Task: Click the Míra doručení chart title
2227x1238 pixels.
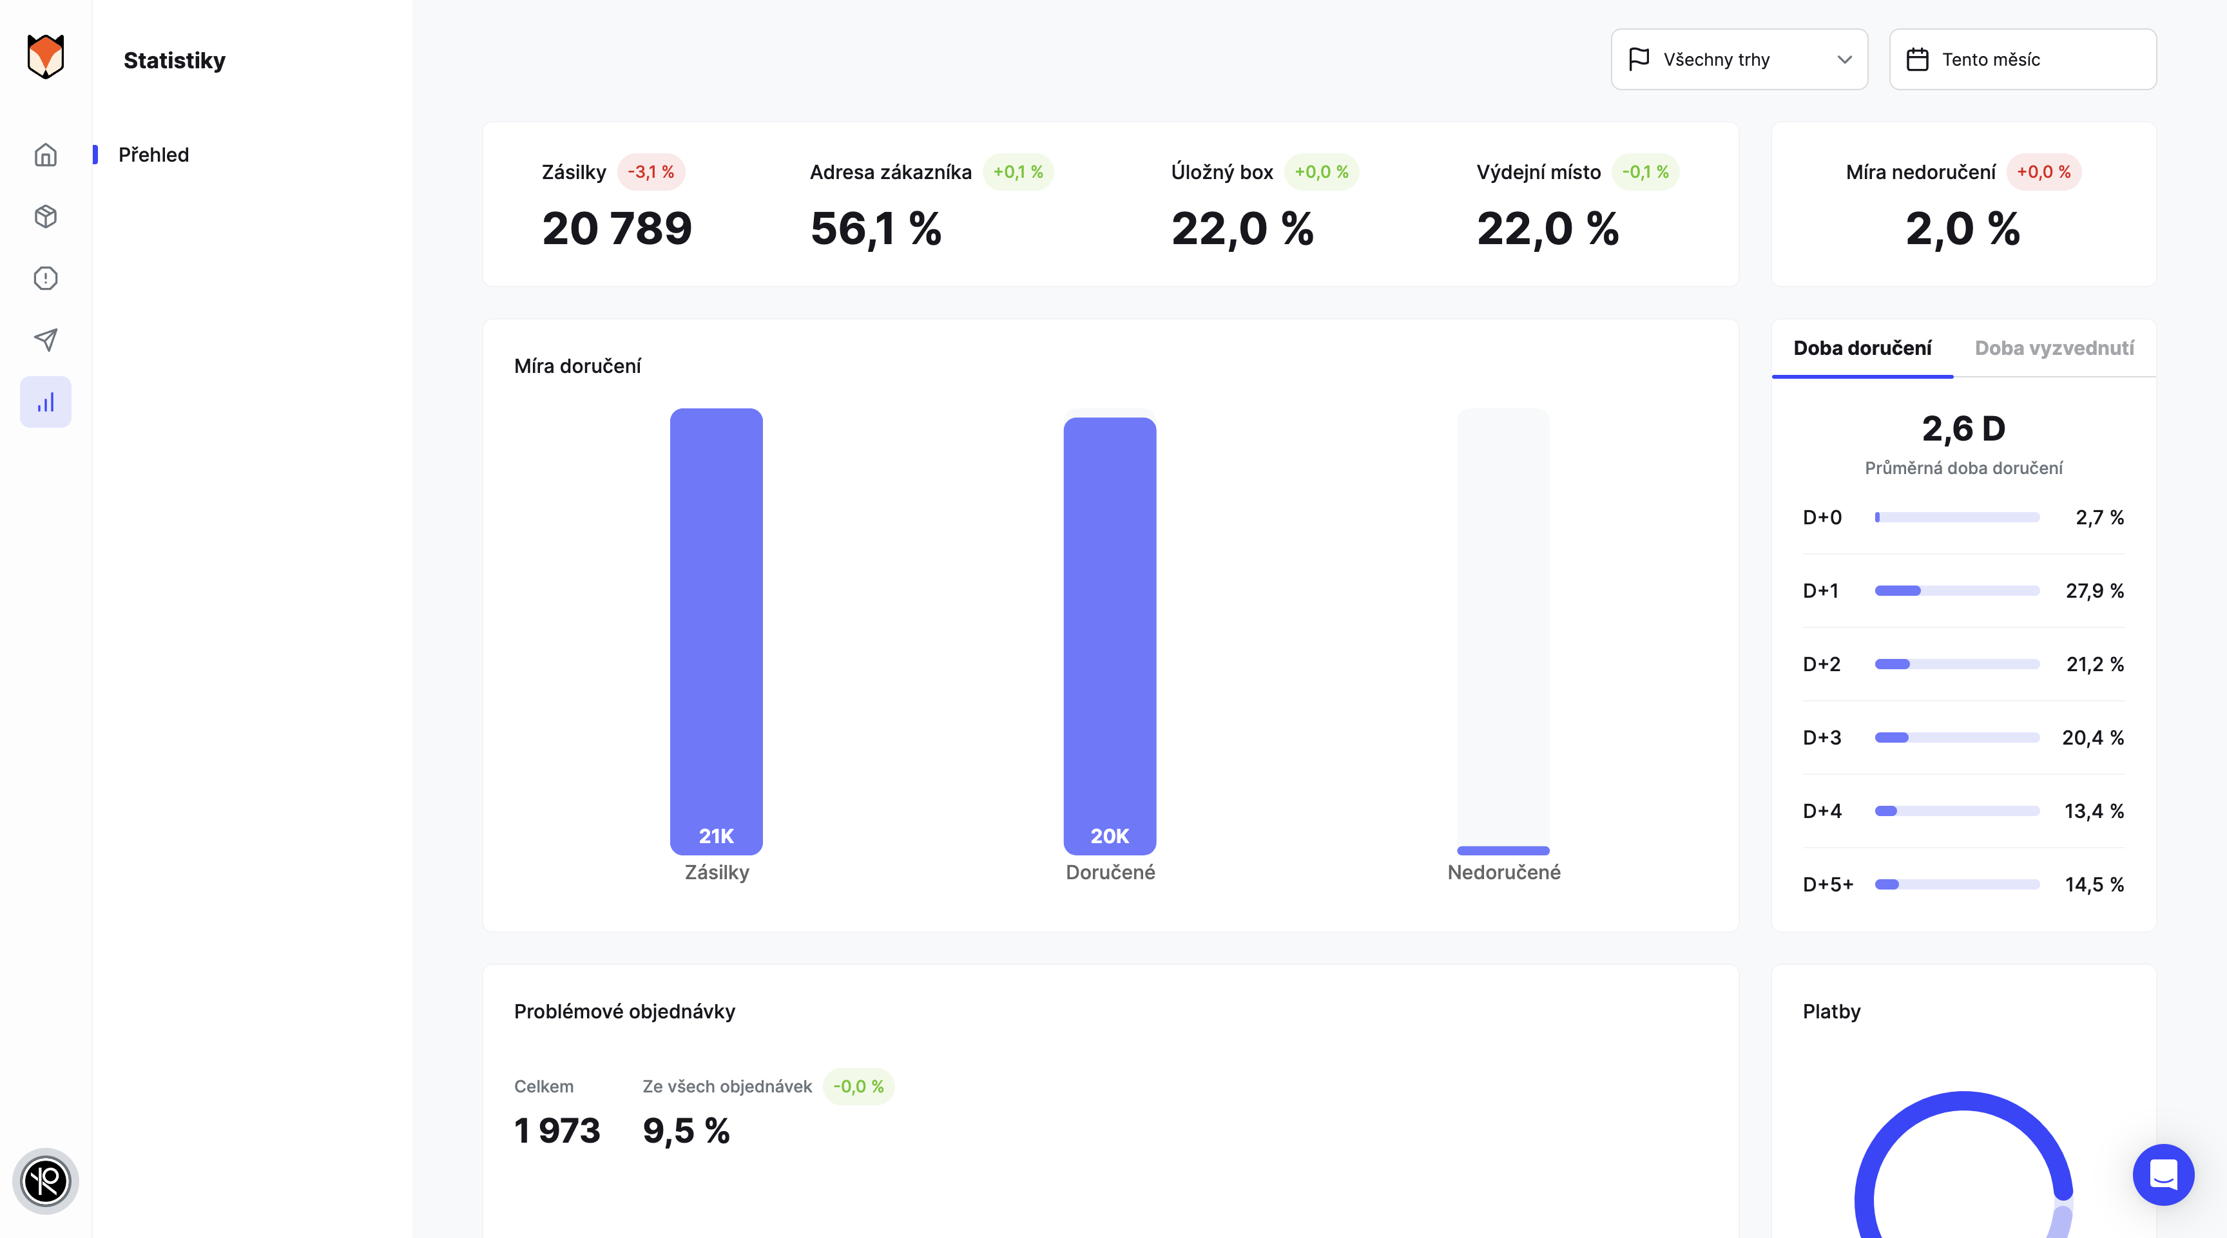Action: click(x=577, y=367)
